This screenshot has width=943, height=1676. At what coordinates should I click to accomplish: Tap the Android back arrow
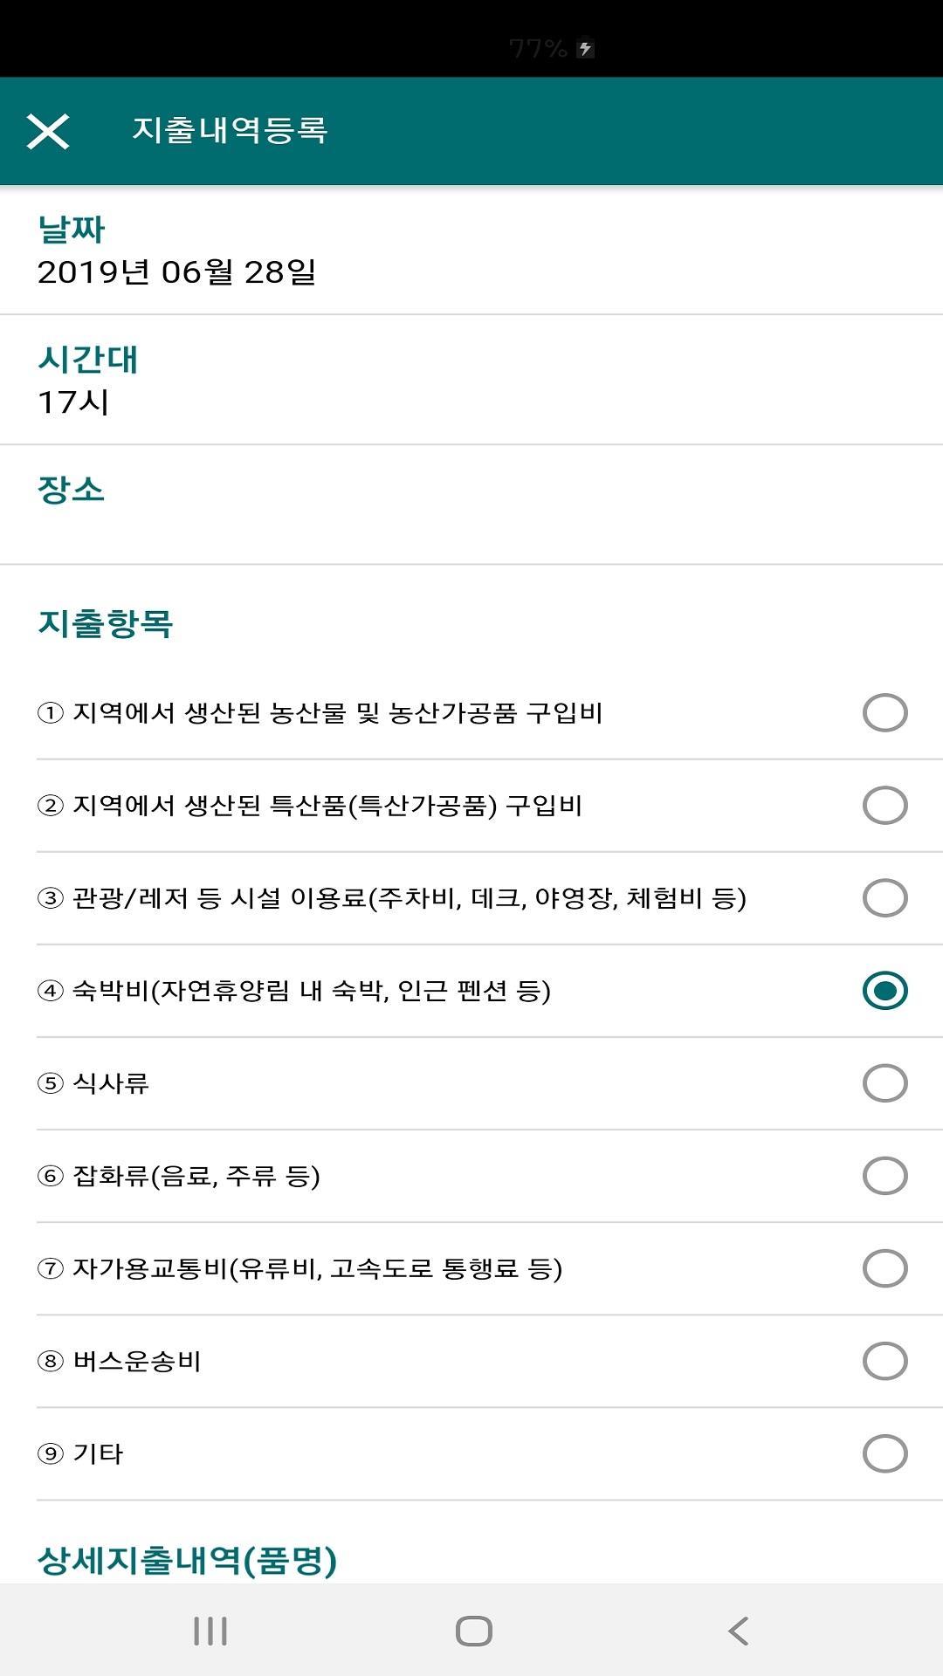(738, 1631)
